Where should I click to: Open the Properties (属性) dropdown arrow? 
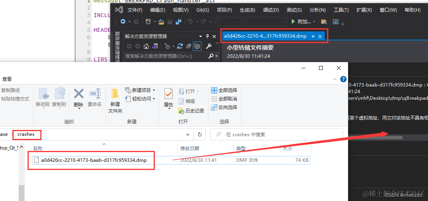pos(169,109)
